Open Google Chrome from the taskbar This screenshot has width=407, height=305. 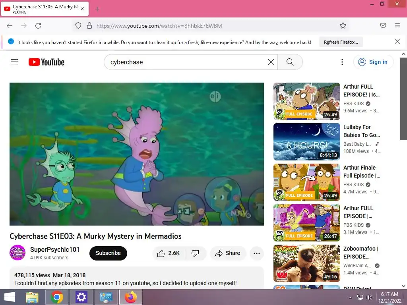[56, 297]
